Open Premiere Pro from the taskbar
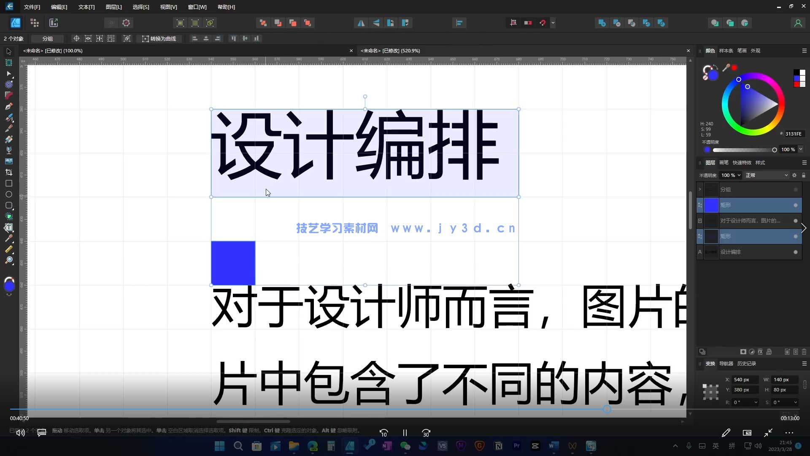This screenshot has height=456, width=810. pyautogui.click(x=517, y=446)
